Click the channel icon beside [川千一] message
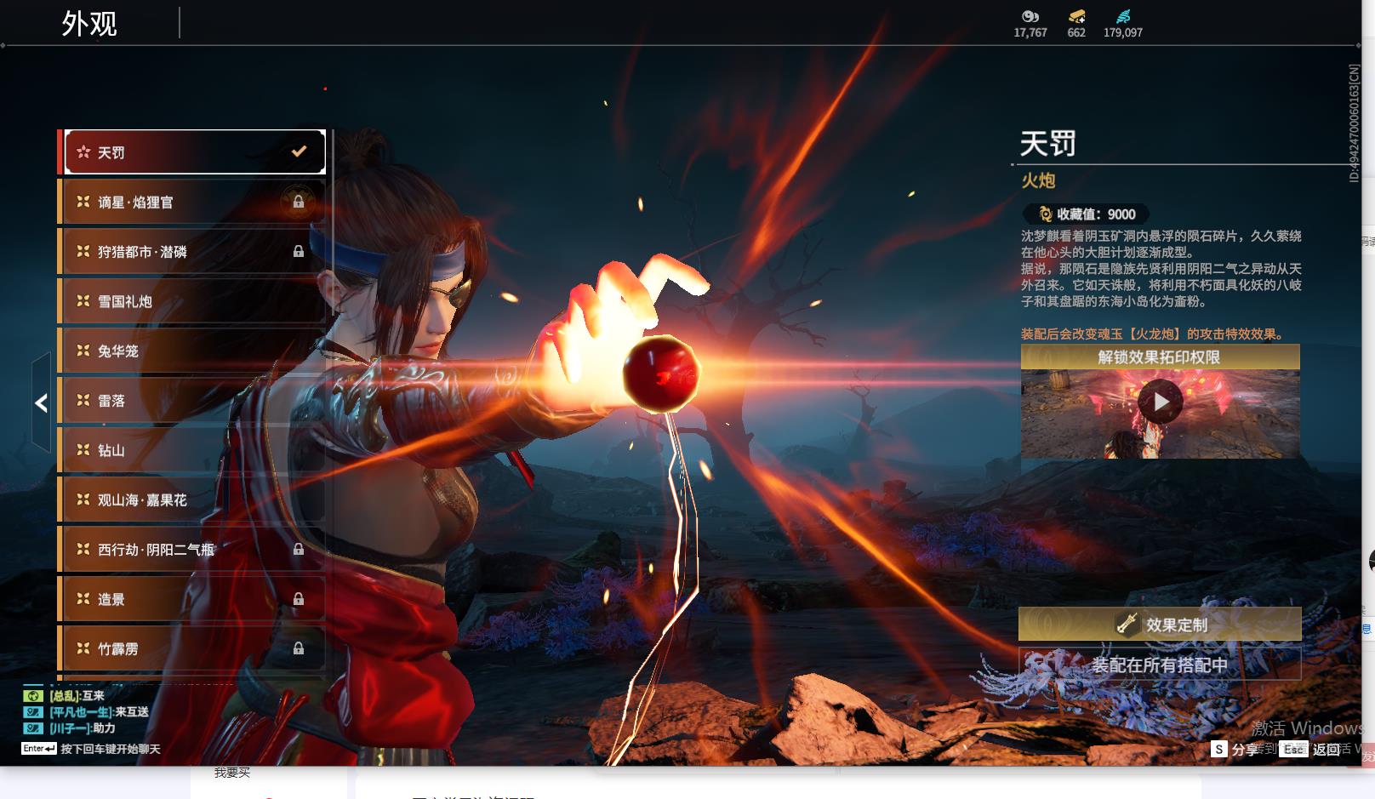The image size is (1375, 799). coord(33,728)
